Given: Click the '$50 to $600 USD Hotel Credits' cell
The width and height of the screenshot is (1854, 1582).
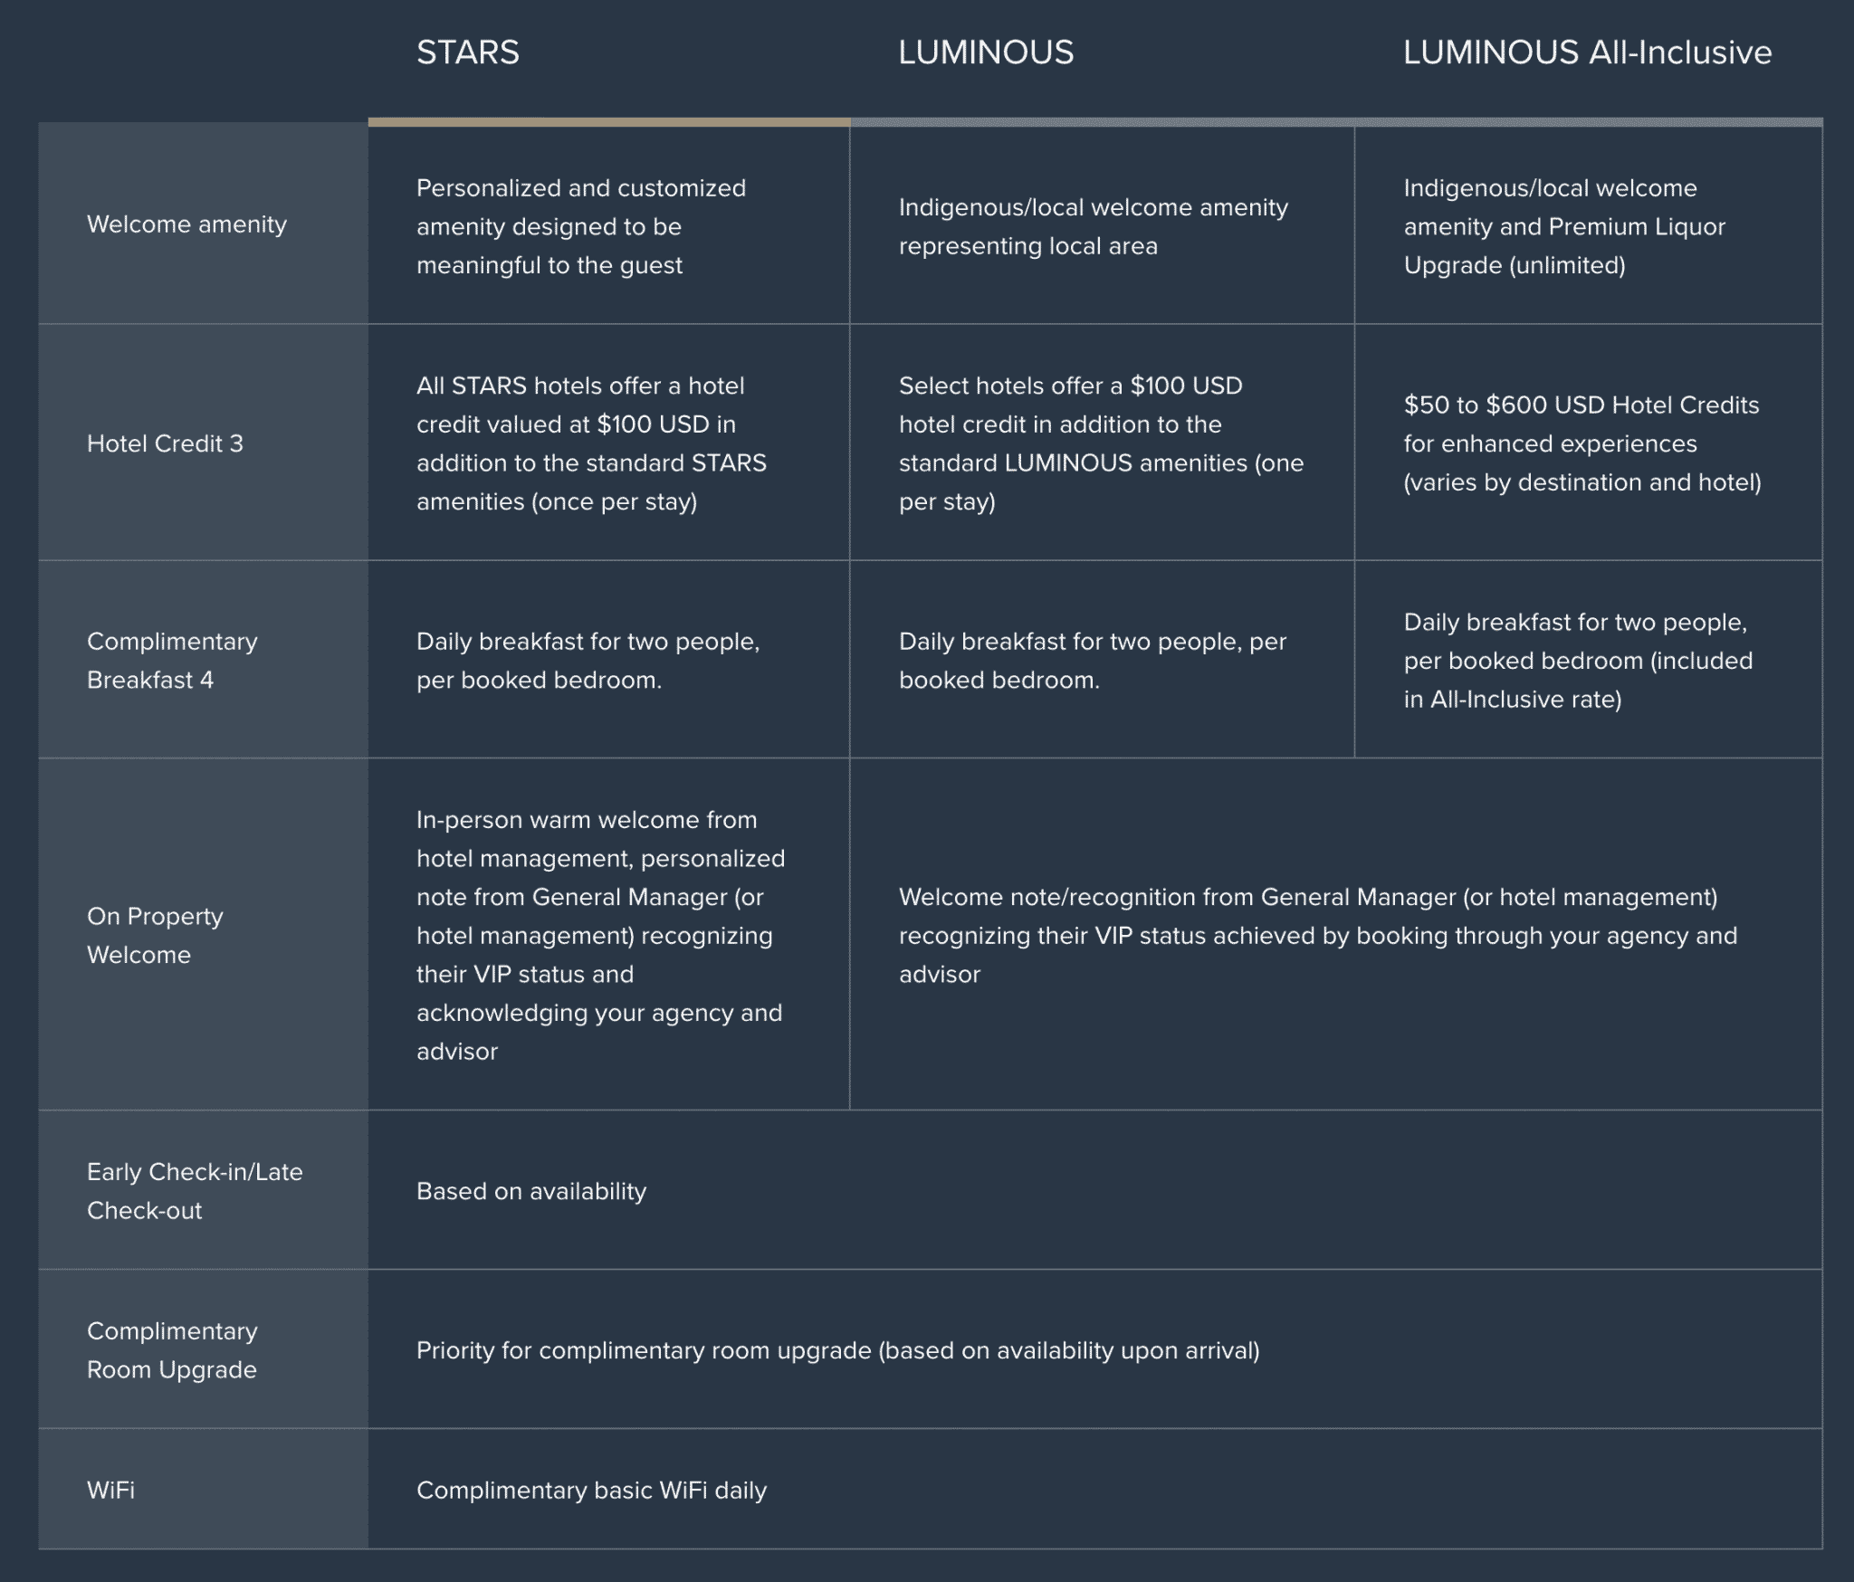Looking at the screenshot, I should point(1582,443).
